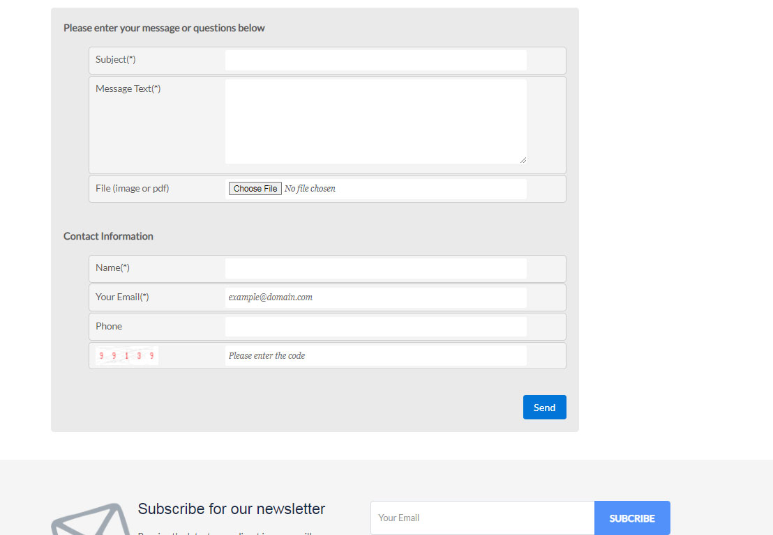Click the 'File (image or pdf)' label
The width and height of the screenshot is (773, 535).
[132, 188]
